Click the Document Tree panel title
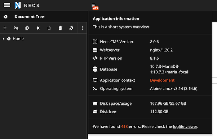This screenshot has width=217, height=139. pos(29,17)
